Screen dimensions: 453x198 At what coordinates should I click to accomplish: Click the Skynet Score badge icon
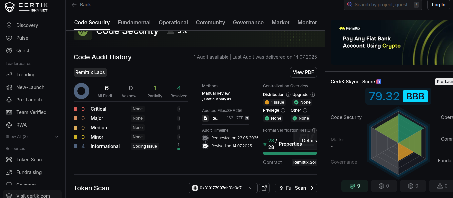click(378, 82)
